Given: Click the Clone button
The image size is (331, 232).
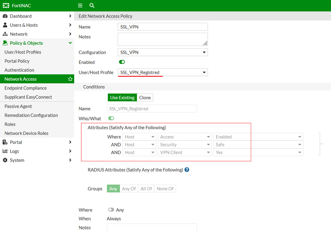Looking at the screenshot, I should [x=145, y=97].
